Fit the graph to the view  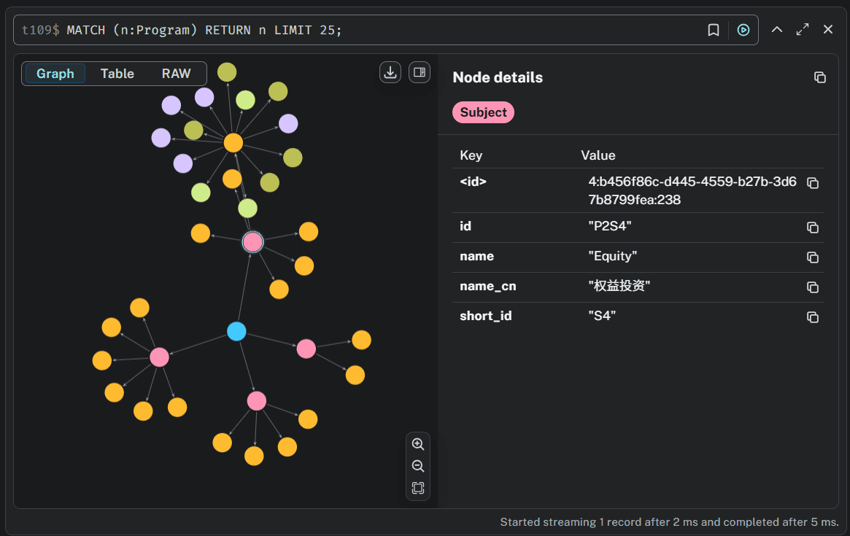[417, 488]
